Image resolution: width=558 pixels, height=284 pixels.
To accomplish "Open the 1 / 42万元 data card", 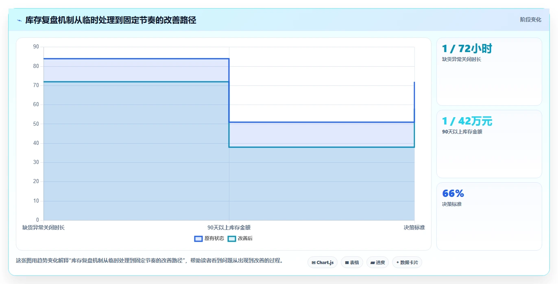I will (489, 144).
